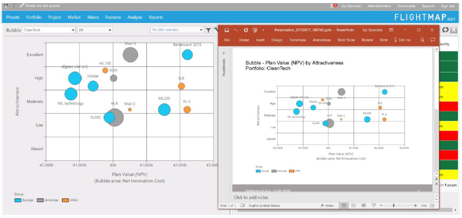Switch to Reading View icon
The width and height of the screenshot is (462, 218).
[364, 205]
